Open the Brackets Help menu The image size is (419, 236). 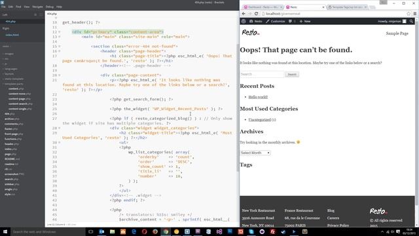[59, 7]
